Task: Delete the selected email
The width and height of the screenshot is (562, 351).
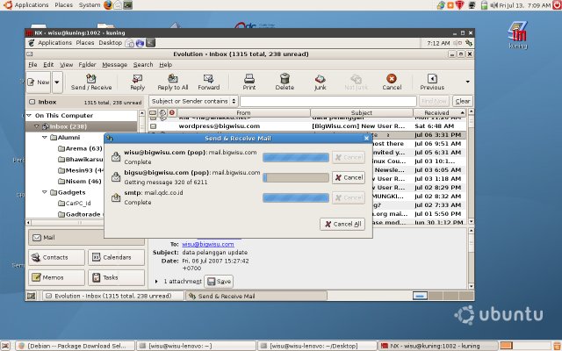Action: [x=285, y=82]
